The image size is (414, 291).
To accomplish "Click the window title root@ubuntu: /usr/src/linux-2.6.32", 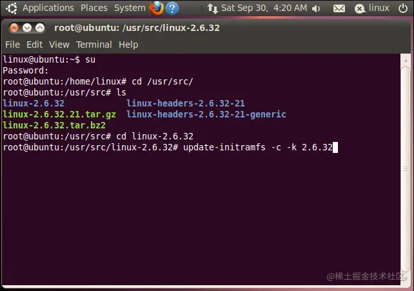I will coord(137,28).
